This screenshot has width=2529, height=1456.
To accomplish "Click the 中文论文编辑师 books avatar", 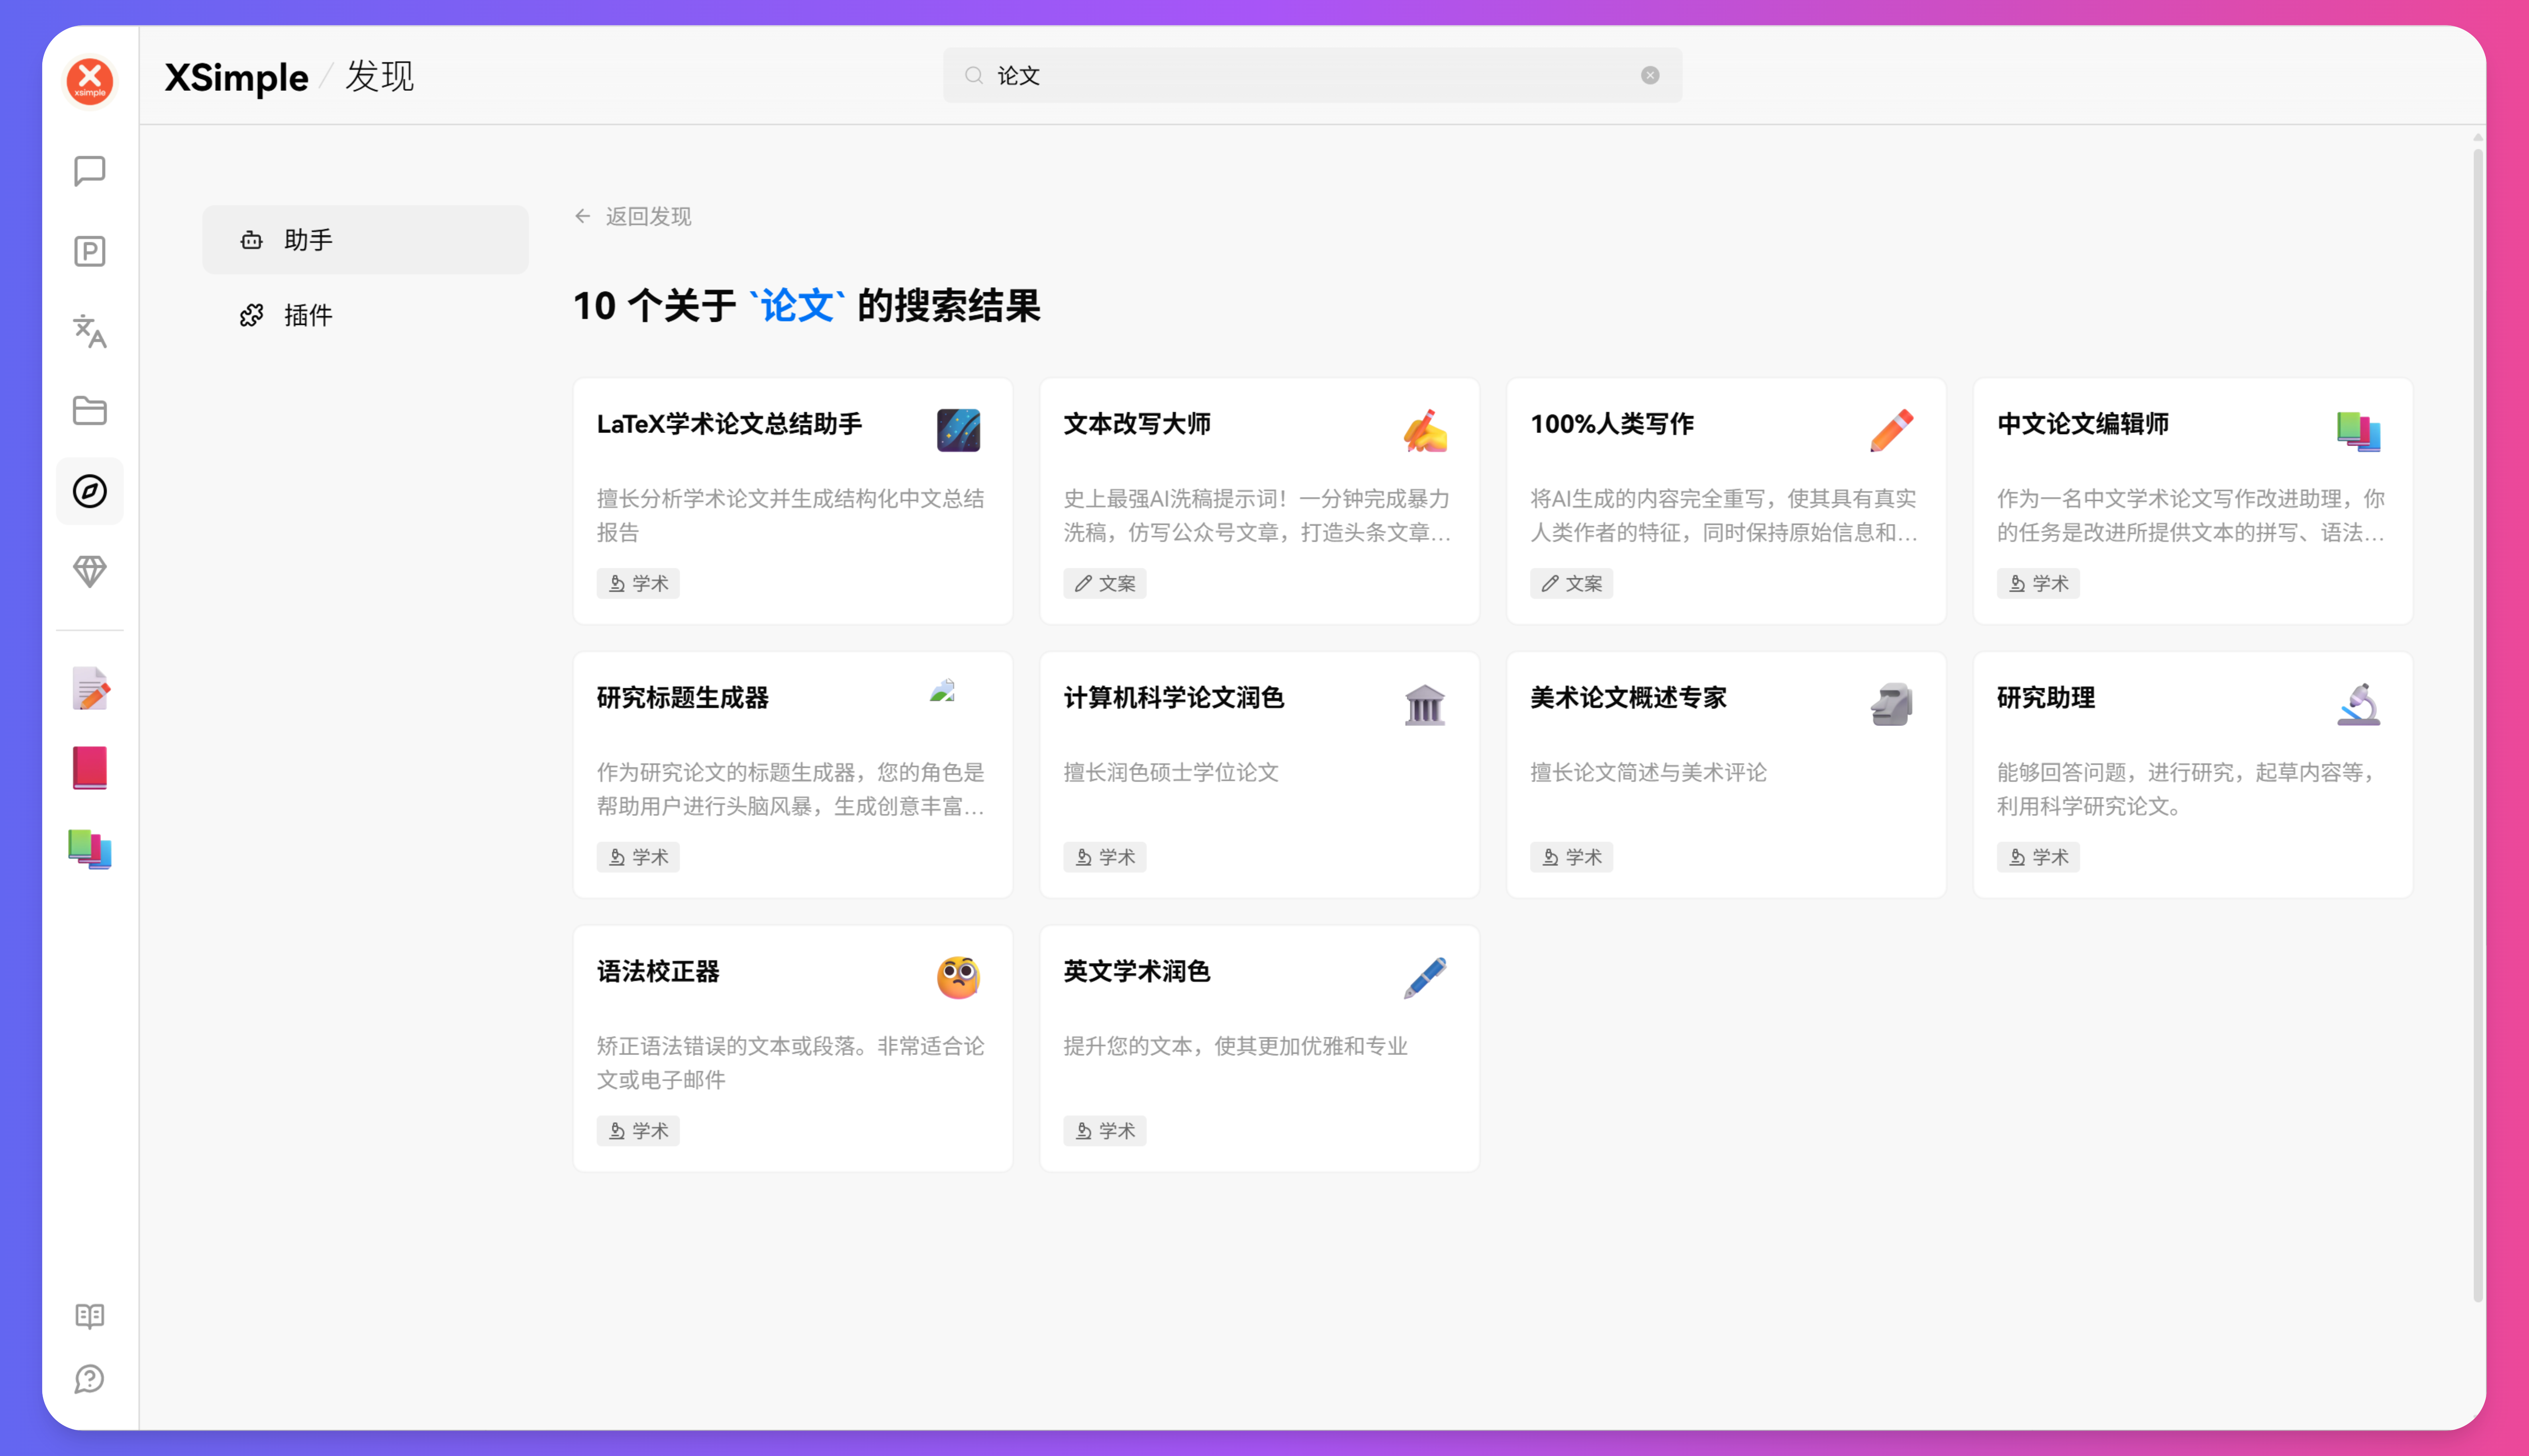I will [2359, 431].
